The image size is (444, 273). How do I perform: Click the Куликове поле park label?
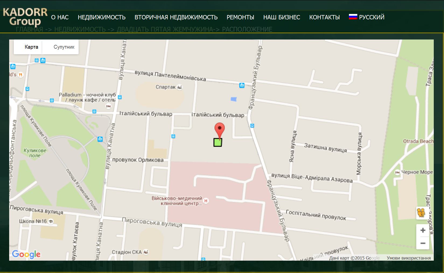(35, 153)
